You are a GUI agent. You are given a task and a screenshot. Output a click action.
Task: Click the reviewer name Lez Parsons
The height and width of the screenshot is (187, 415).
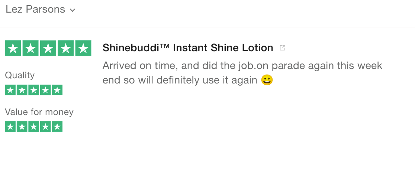click(35, 9)
